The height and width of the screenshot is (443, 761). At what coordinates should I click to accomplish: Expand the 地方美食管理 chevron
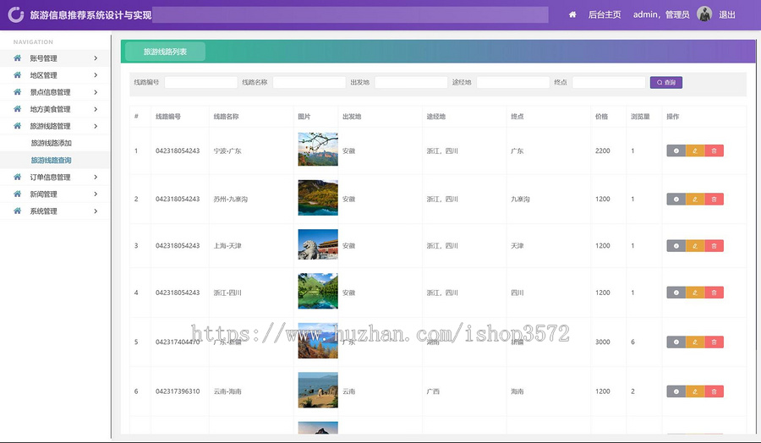96,109
